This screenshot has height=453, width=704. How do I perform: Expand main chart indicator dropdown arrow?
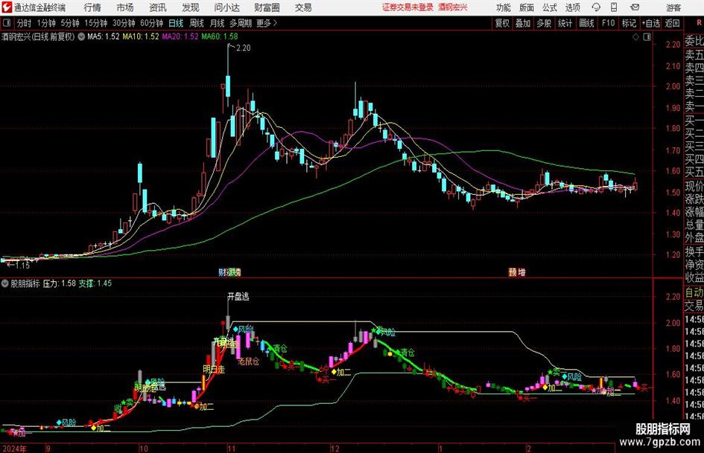pos(81,36)
